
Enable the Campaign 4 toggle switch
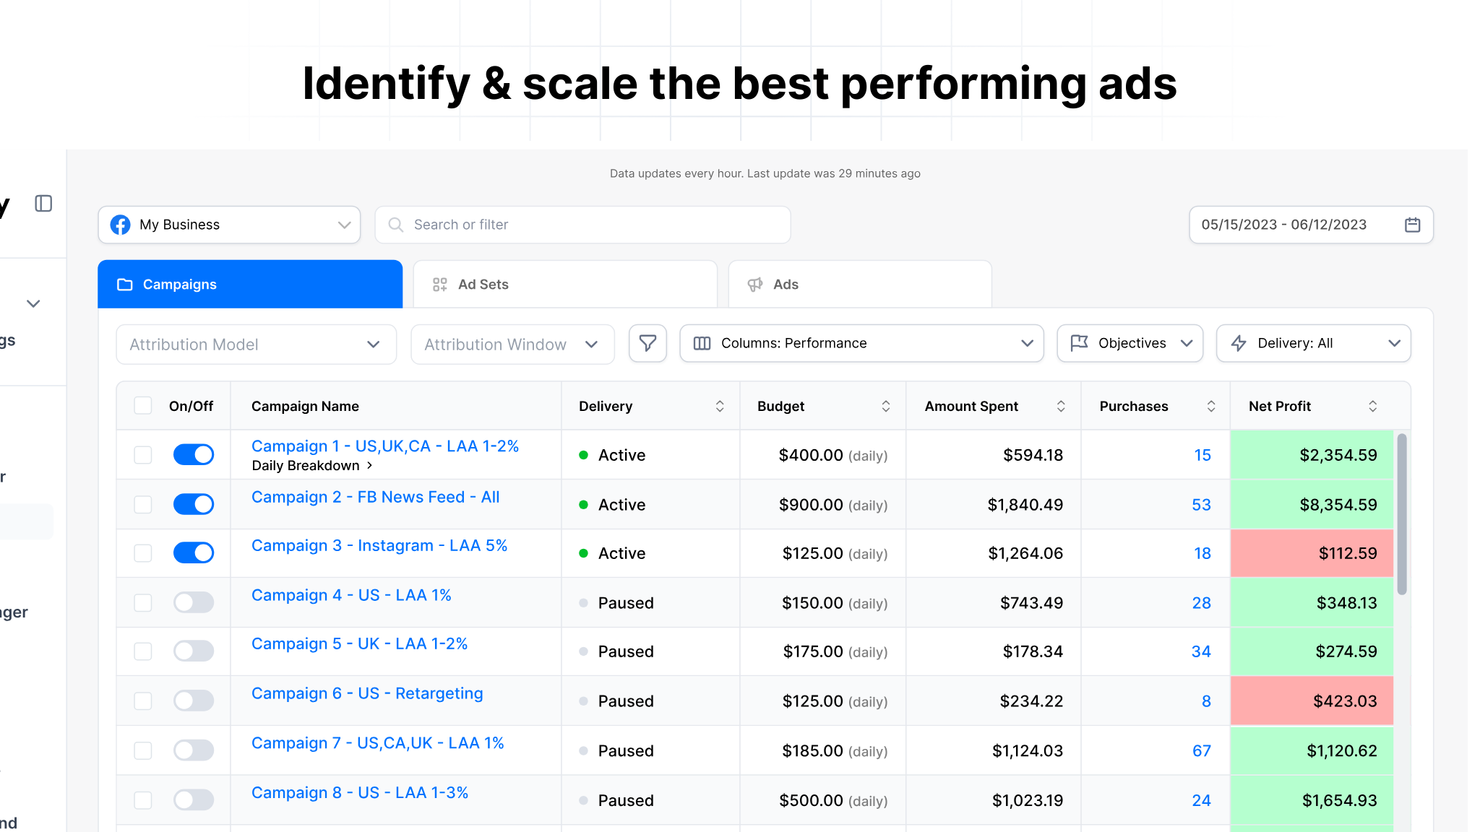pos(193,602)
